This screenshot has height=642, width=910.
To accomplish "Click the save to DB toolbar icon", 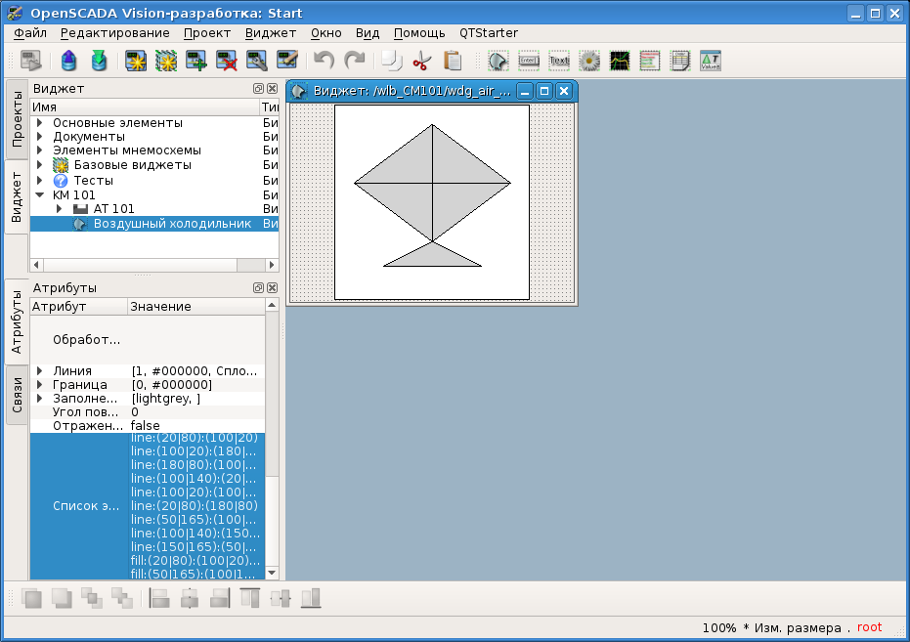I will pyautogui.click(x=99, y=61).
